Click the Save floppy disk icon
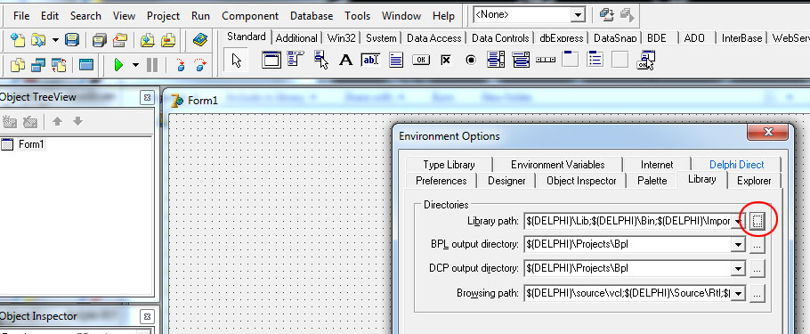 click(x=72, y=40)
